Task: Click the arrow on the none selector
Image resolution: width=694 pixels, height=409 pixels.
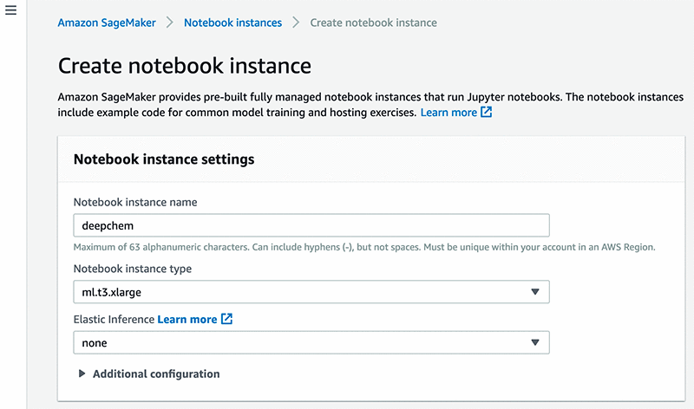Action: (535, 343)
